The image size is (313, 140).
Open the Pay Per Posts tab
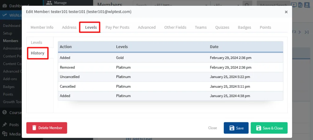117,27
